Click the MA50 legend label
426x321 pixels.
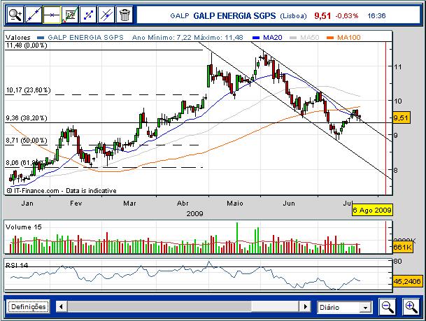coord(309,38)
